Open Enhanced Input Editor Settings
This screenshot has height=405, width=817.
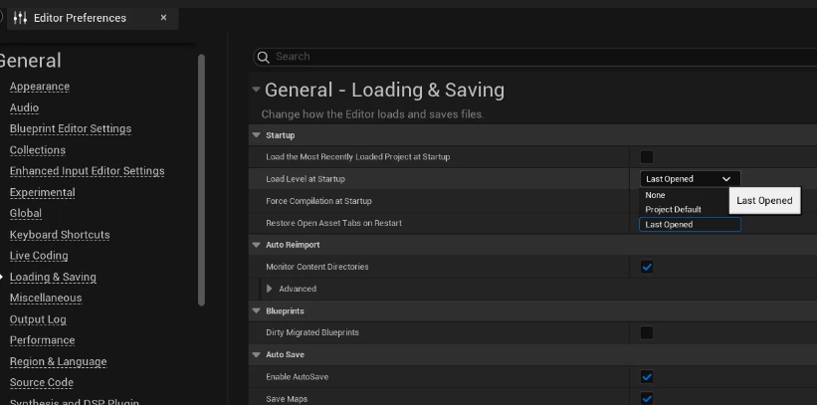click(87, 171)
